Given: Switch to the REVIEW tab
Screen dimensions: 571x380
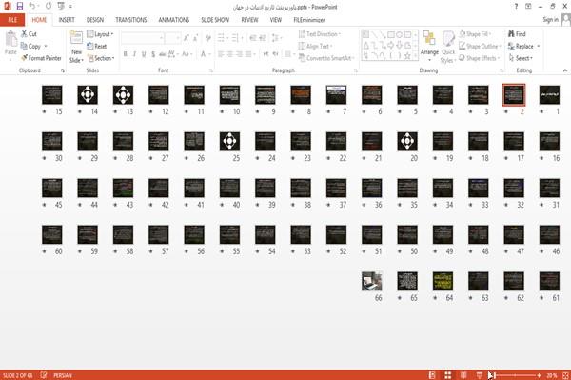Looking at the screenshot, I should point(249,20).
